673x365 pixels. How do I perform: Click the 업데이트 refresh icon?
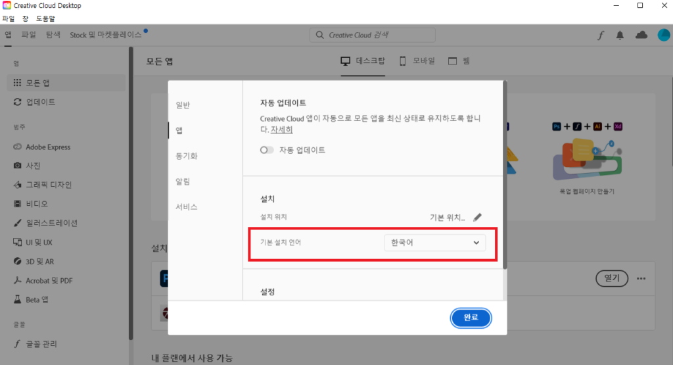(17, 102)
